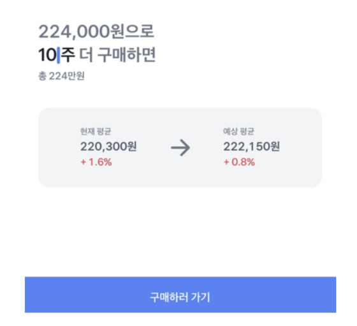Click the arrow icon between the averages
The image size is (357, 326).
[x=180, y=147]
